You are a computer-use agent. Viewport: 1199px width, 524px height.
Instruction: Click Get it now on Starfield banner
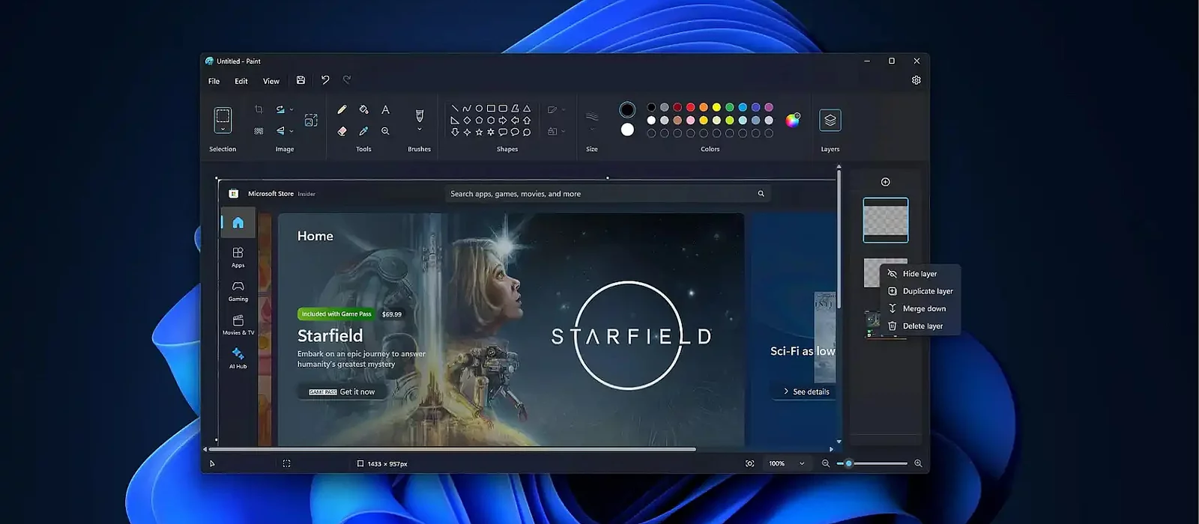tap(342, 392)
